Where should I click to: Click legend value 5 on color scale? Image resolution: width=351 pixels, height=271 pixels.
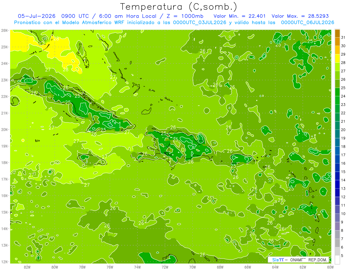[x=343, y=256]
